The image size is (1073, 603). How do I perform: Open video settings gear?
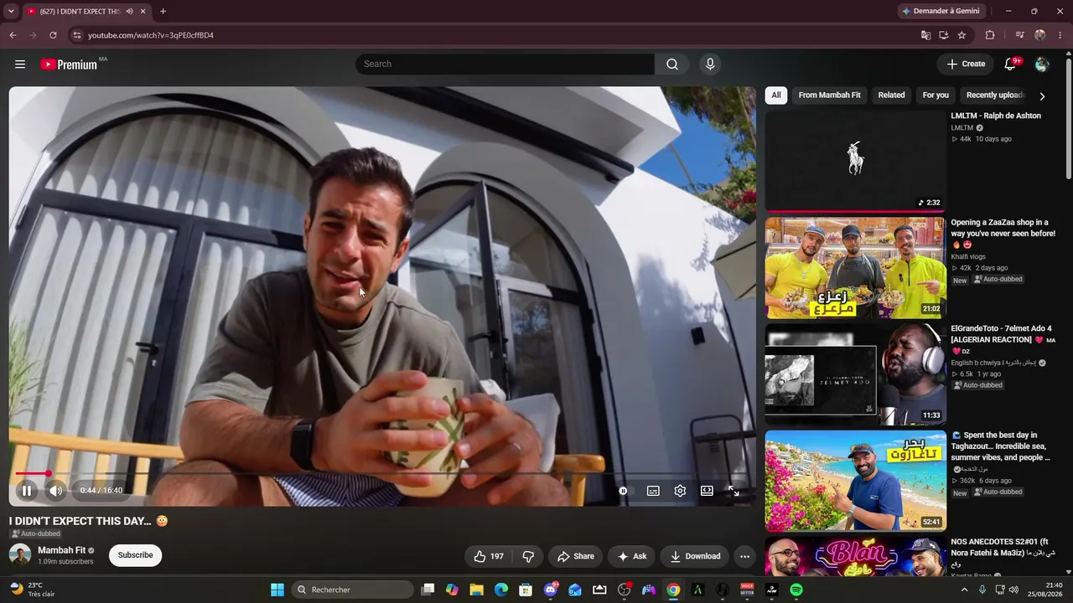click(x=680, y=491)
